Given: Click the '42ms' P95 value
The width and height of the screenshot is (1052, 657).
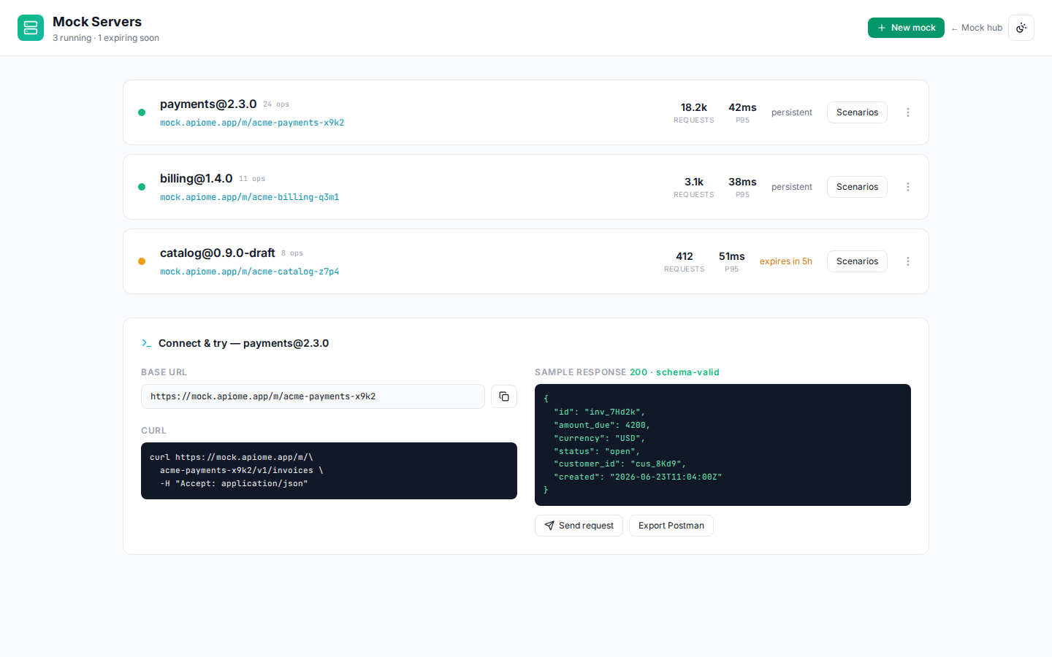Looking at the screenshot, I should point(742,107).
